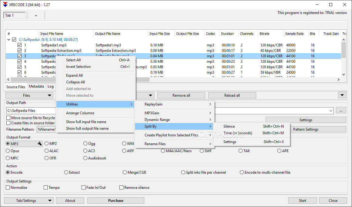Viewport: 352px width, 207px height.
Task: Add a new tab with plus button
Action: click(x=36, y=15)
